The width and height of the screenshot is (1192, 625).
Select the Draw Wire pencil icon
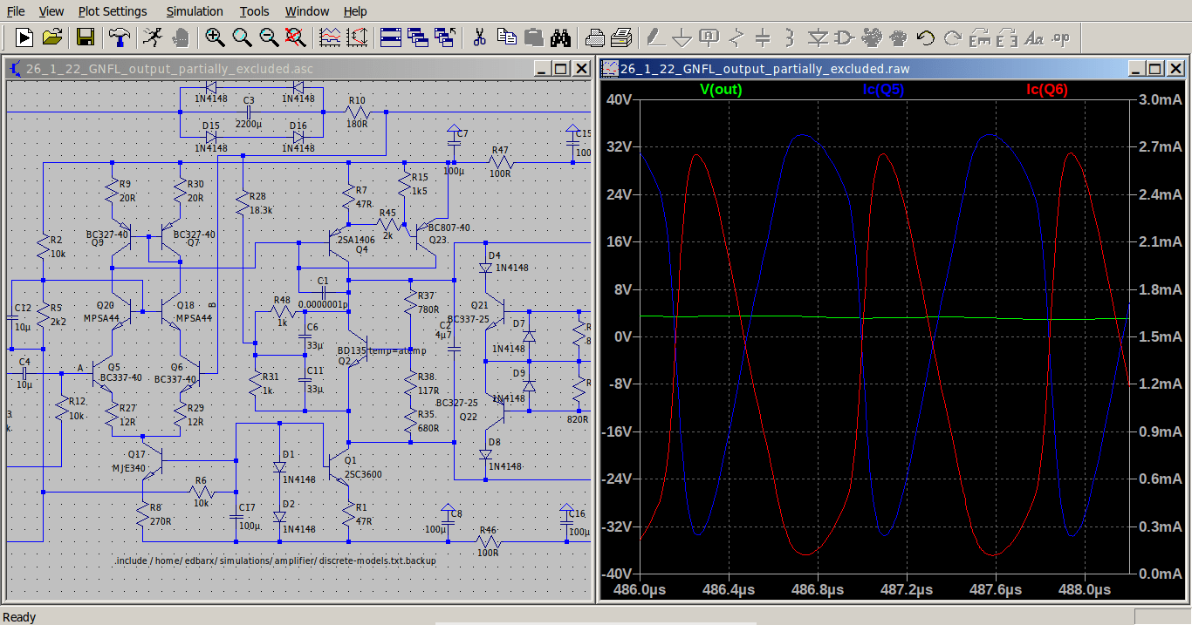(x=654, y=37)
